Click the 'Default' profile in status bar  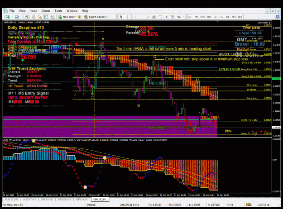(x=91, y=204)
